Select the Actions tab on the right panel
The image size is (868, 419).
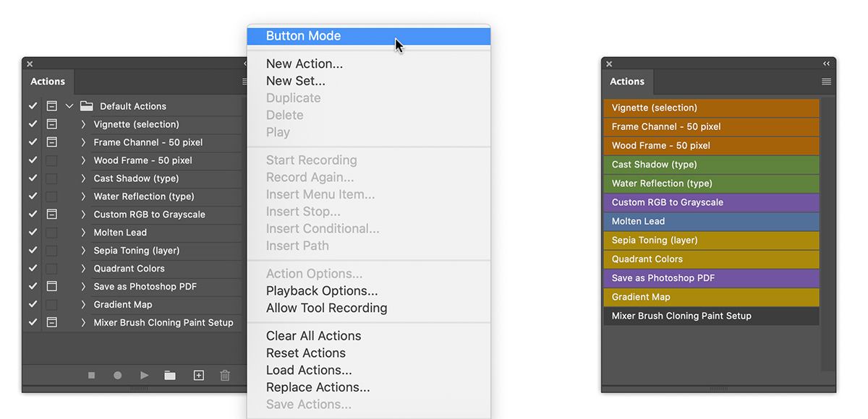pyautogui.click(x=626, y=82)
